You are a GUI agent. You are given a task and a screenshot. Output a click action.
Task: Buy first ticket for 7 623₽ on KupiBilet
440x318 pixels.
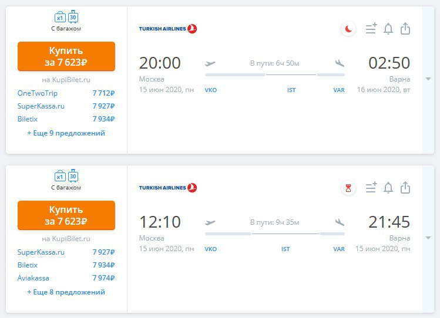[x=66, y=56]
